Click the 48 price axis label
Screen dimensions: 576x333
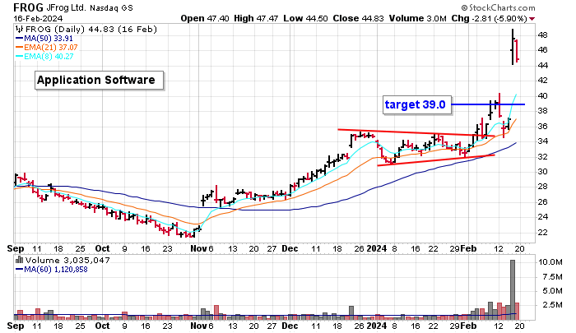(542, 35)
